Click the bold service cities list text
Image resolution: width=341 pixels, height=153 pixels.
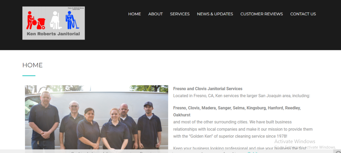click(x=237, y=111)
